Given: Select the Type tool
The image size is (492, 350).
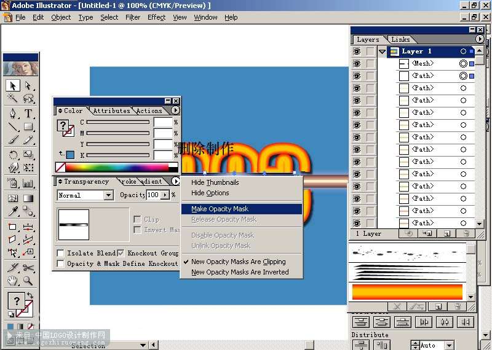Looking at the screenshot, I should [28, 113].
